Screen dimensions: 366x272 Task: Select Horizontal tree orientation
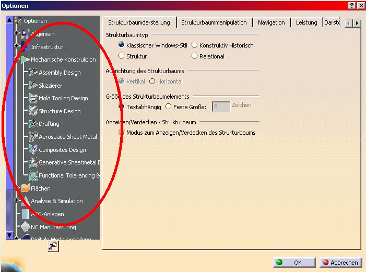(152, 81)
